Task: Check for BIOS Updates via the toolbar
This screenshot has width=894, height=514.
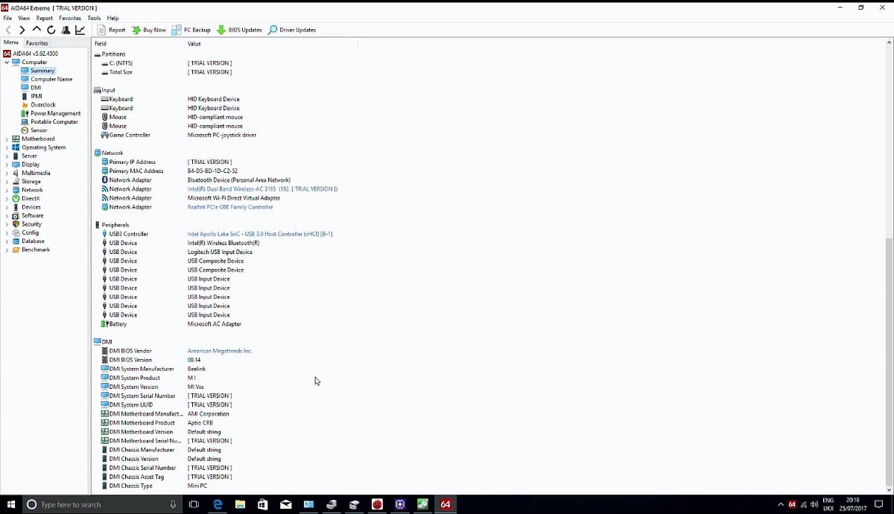Action: pyautogui.click(x=242, y=30)
